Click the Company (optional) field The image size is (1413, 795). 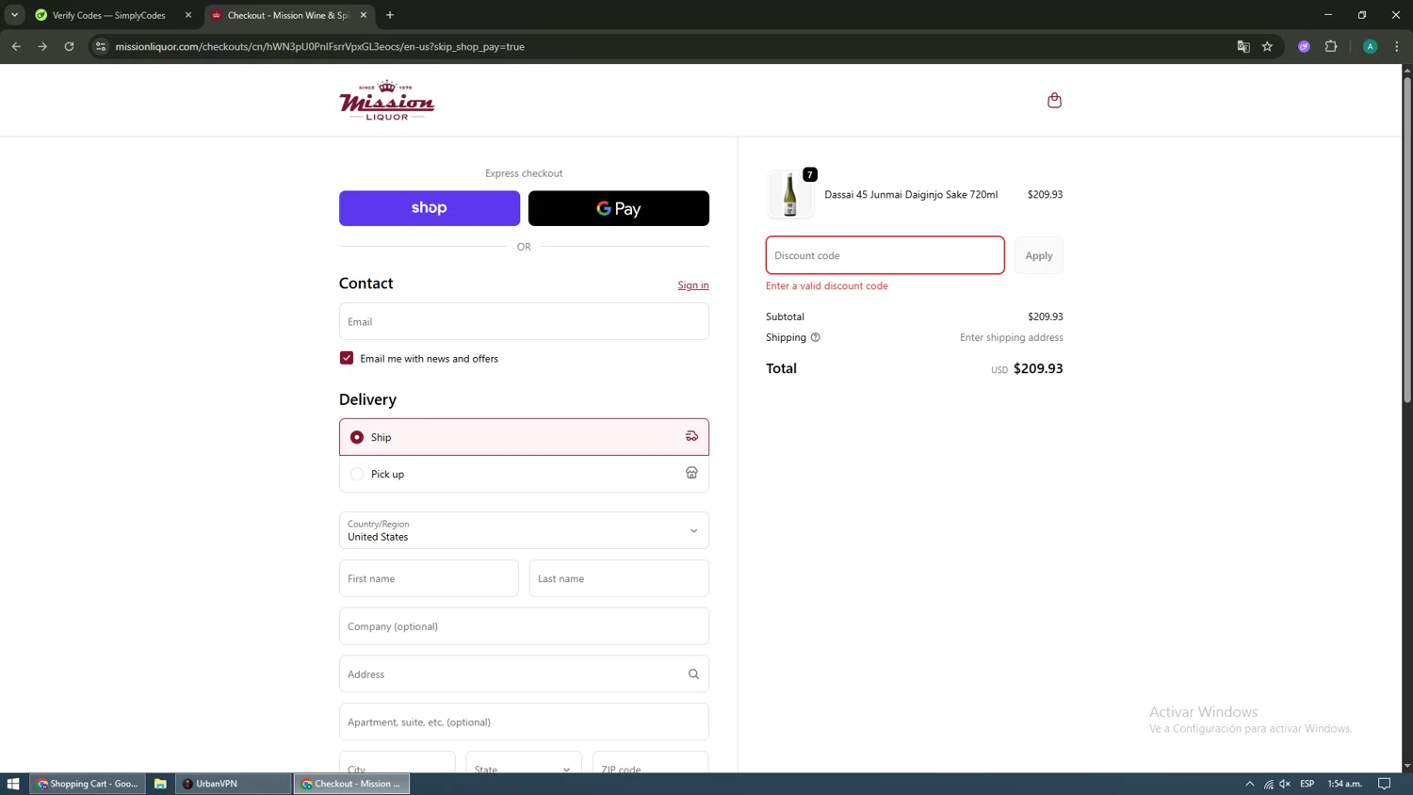click(x=524, y=626)
